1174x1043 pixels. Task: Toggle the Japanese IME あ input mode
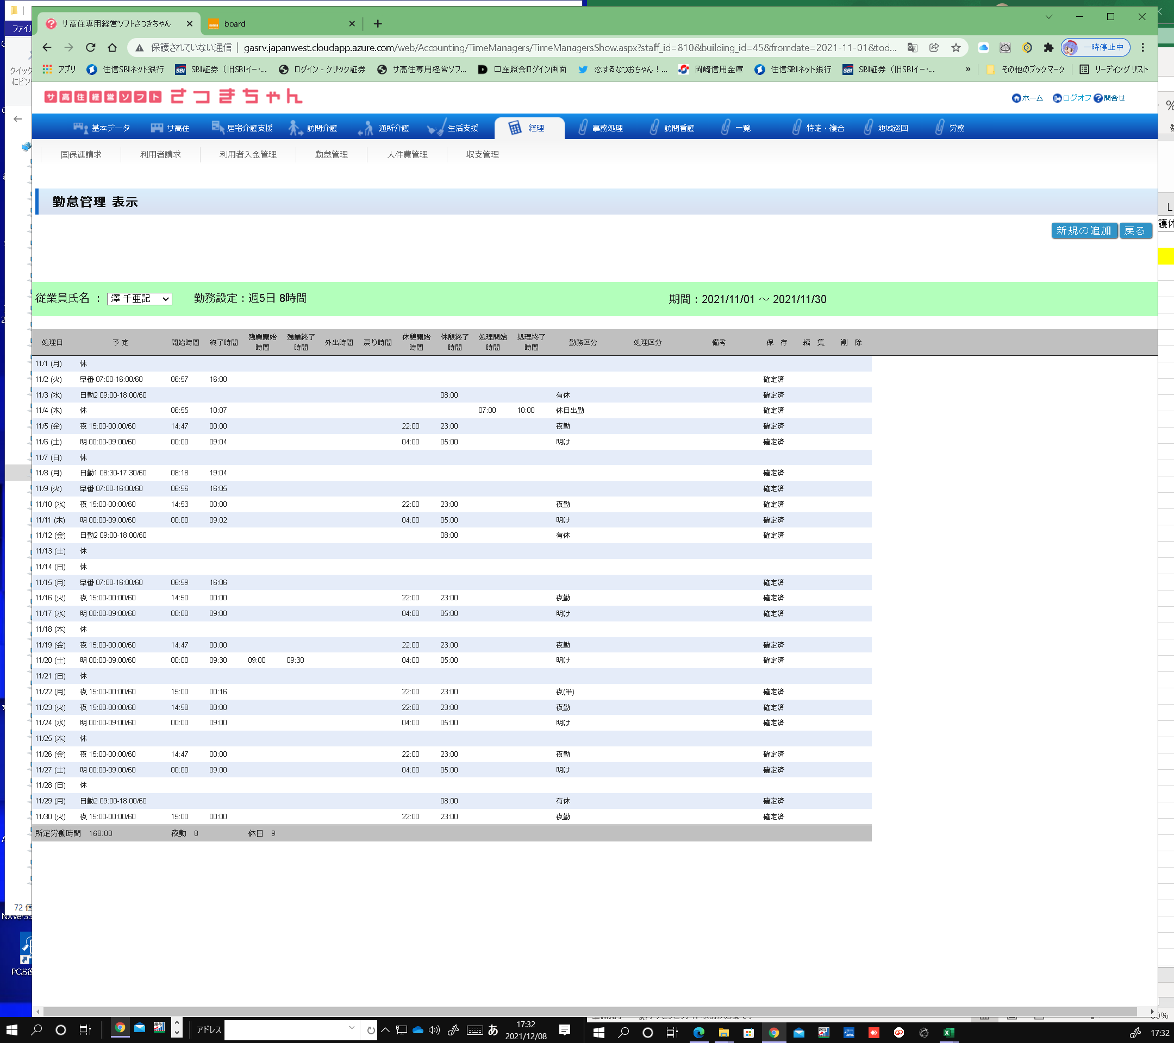[x=493, y=1031]
